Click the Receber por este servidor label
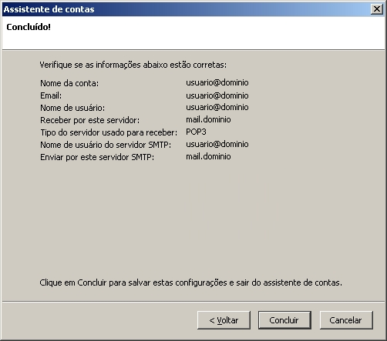This screenshot has height=341, width=387. 89,120
